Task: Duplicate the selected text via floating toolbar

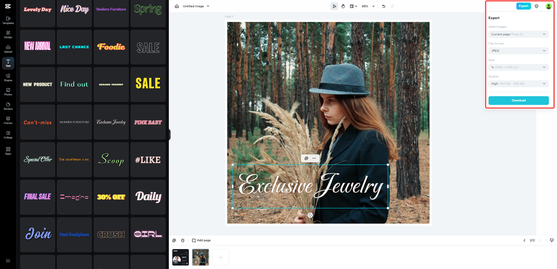Action: tap(306, 158)
